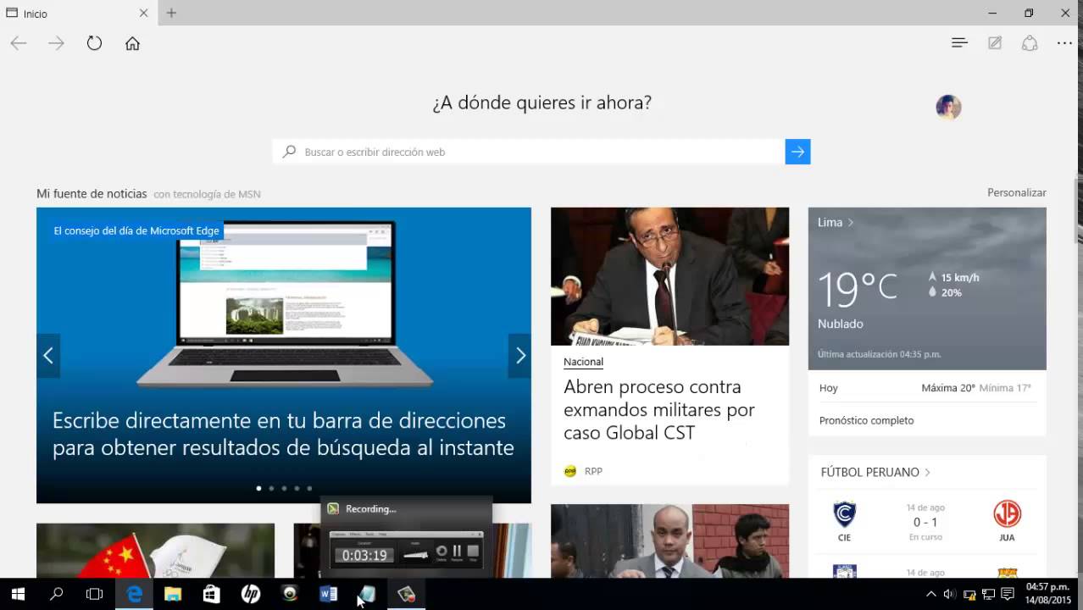Open a new tab with plus button
The height and width of the screenshot is (610, 1083).
(x=171, y=13)
